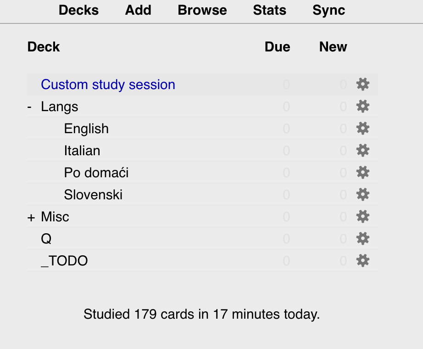The width and height of the screenshot is (423, 349).
Task: Open the gear menu for the _TODO deck
Action: pos(363,260)
